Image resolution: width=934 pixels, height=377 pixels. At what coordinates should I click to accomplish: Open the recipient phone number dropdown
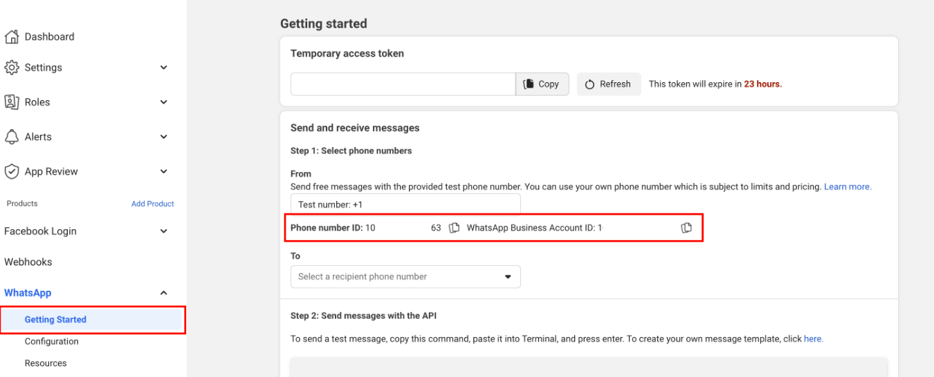[x=405, y=277]
